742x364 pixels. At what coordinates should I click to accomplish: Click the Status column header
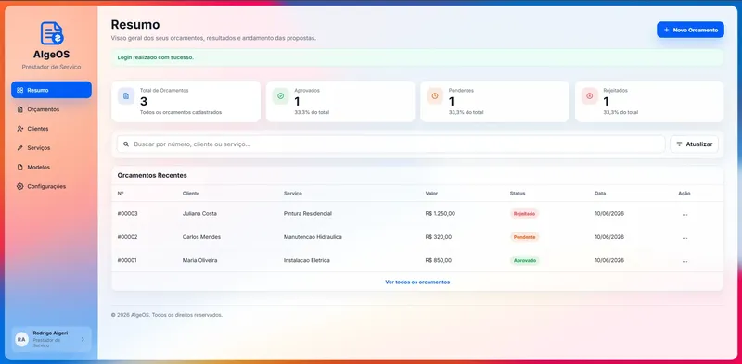click(x=518, y=194)
